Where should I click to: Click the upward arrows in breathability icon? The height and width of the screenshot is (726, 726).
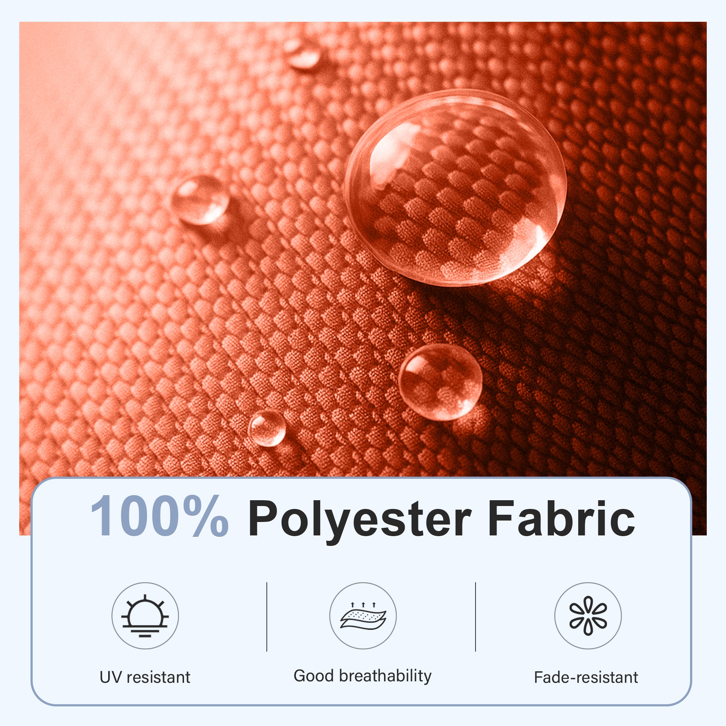click(363, 605)
